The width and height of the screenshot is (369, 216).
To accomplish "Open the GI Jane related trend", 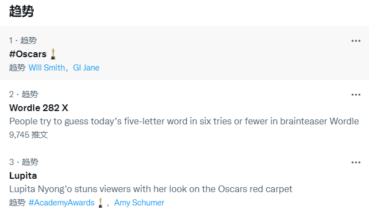I will click(86, 68).
